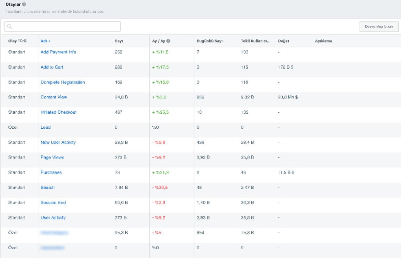This screenshot has height=258, width=401.
Task: Click the - %9,8 change value
Action: pos(159,142)
